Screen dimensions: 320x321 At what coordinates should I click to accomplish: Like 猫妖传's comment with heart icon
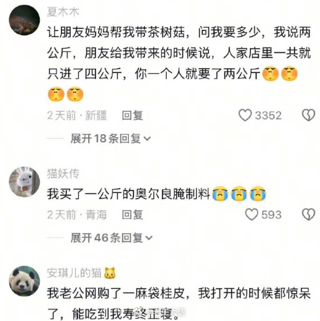(x=252, y=215)
